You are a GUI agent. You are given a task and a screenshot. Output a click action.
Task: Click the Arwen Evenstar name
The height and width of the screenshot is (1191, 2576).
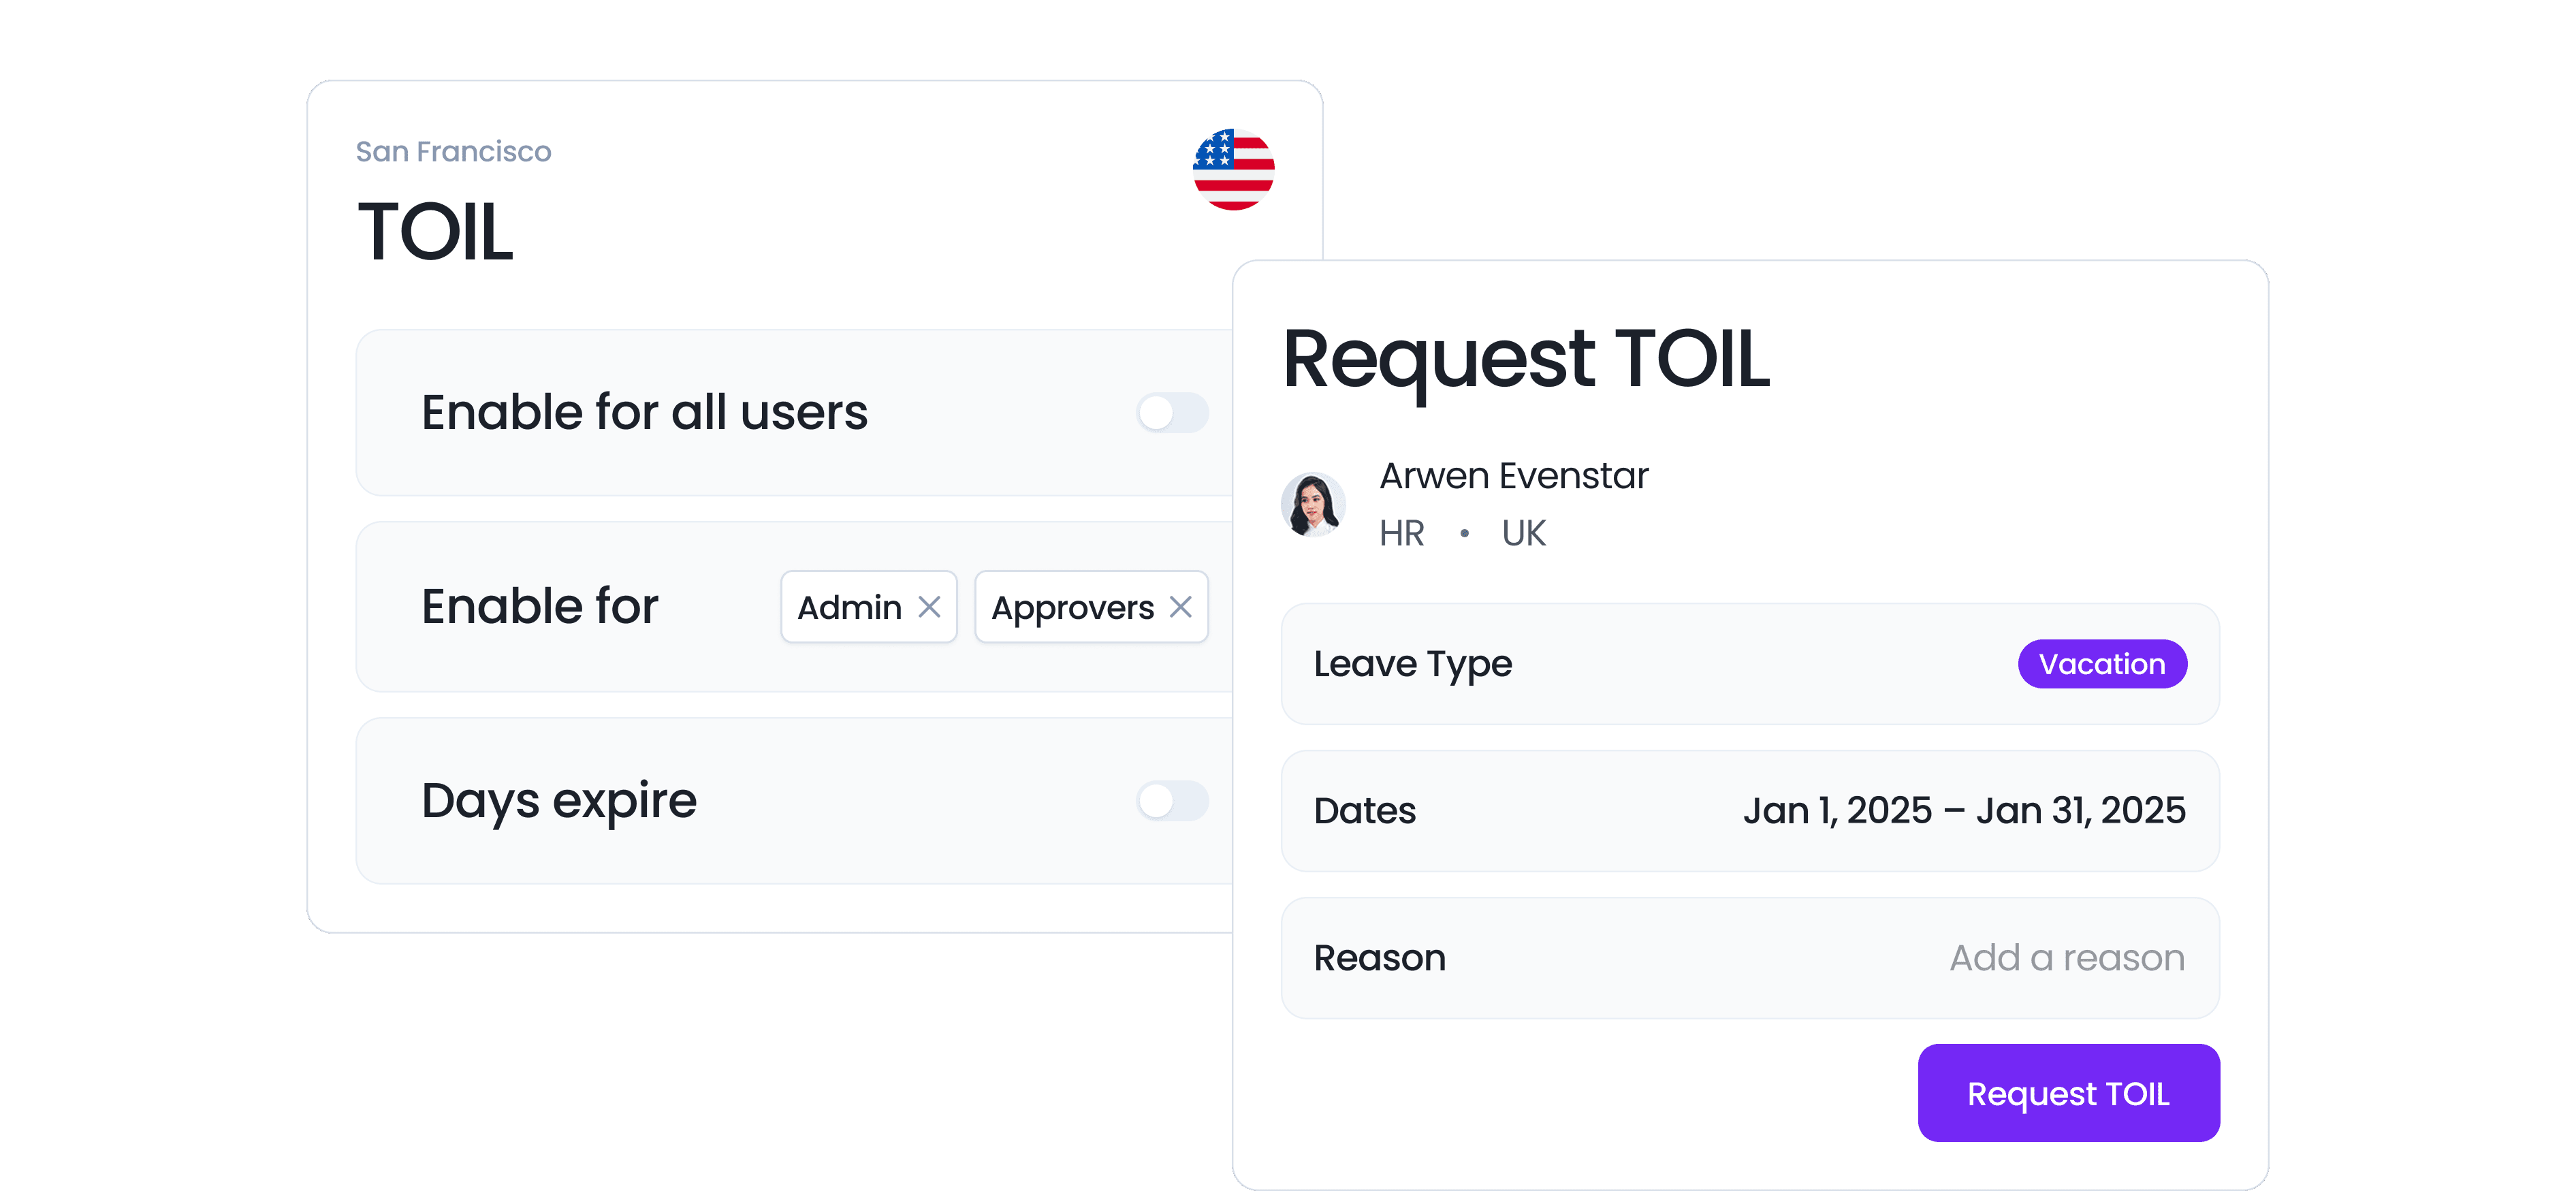1514,476
